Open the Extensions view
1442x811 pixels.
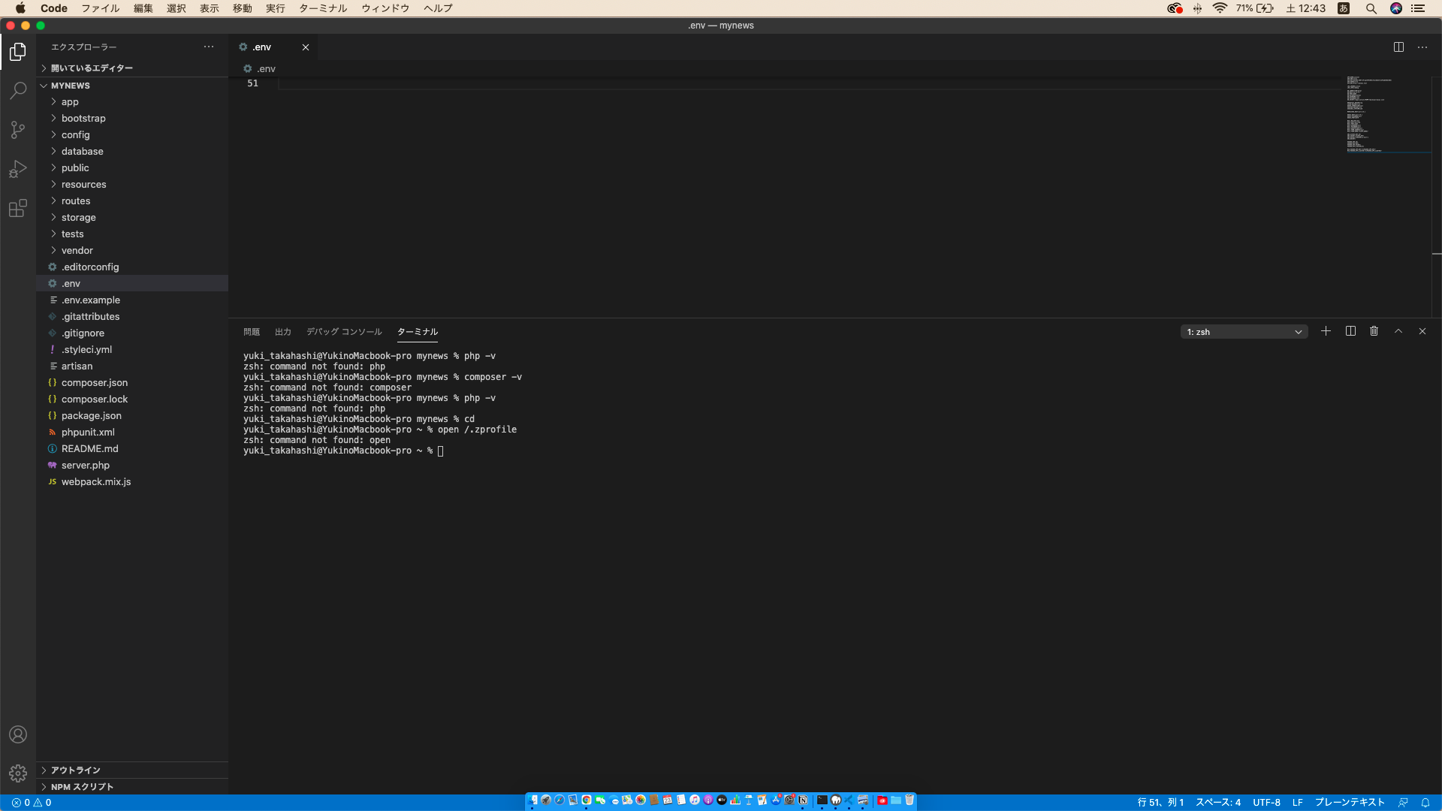pyautogui.click(x=18, y=208)
